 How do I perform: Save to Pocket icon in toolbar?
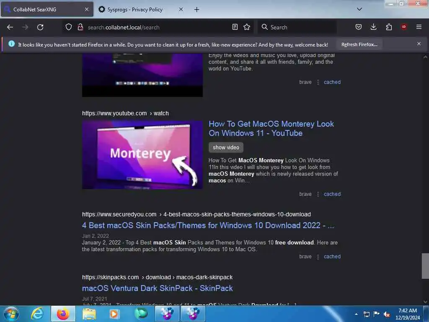359,27
